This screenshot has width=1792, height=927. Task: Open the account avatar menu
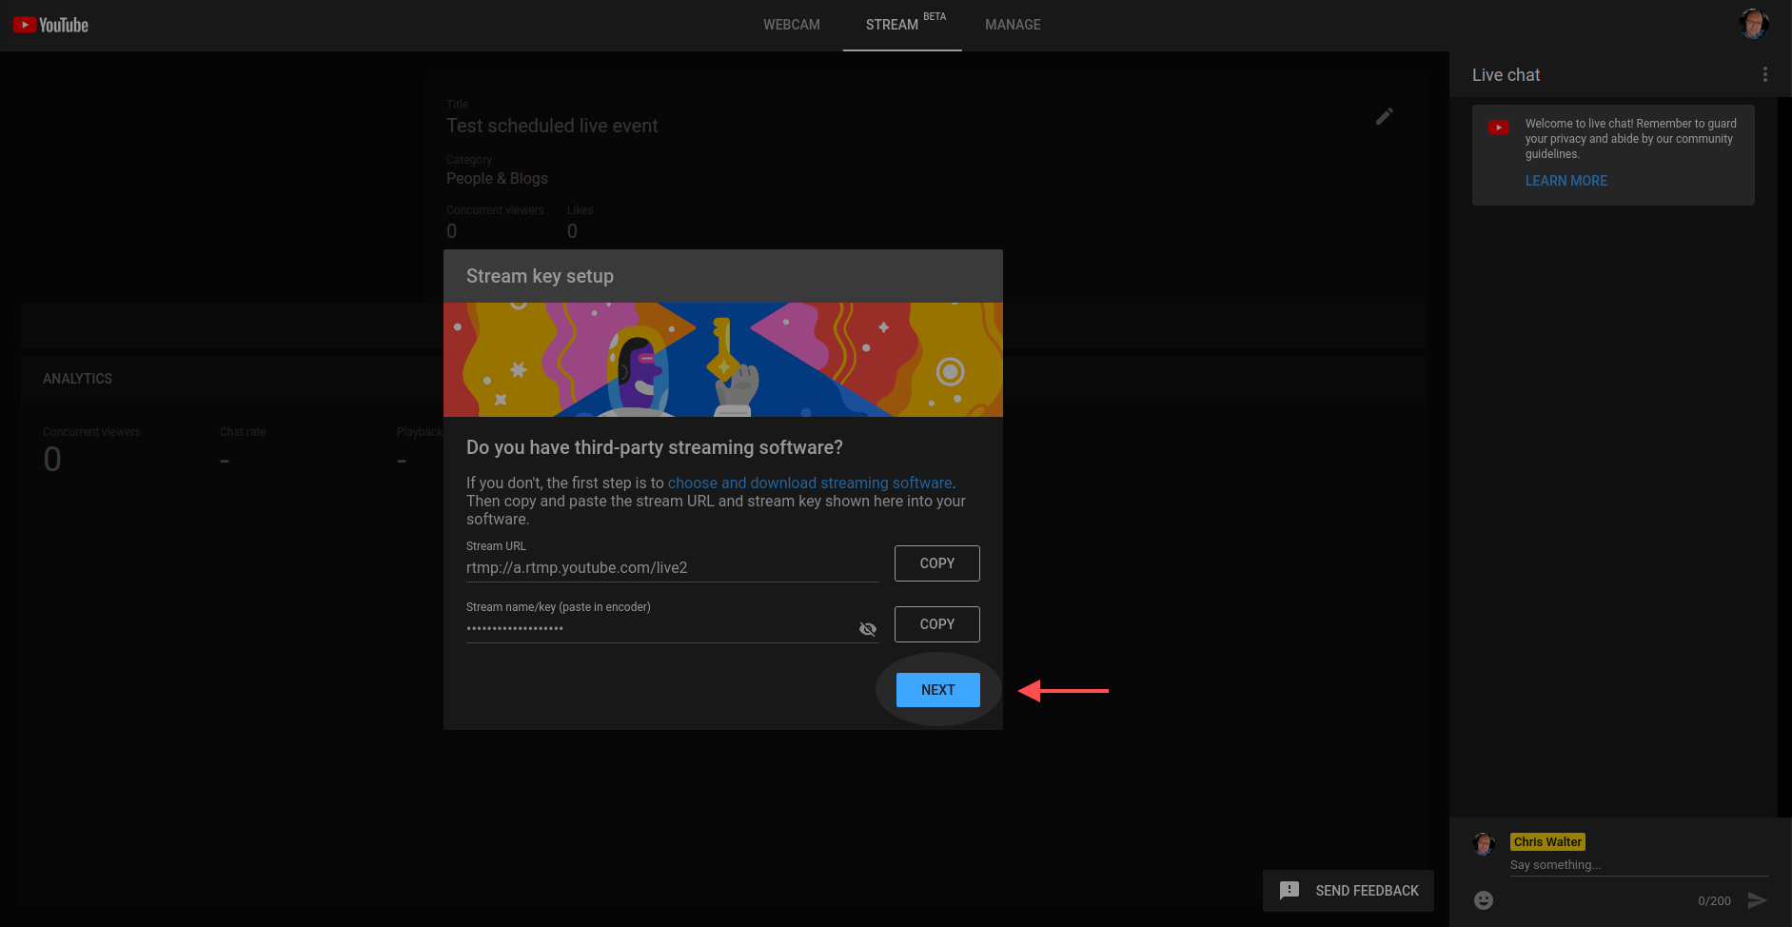click(x=1753, y=24)
